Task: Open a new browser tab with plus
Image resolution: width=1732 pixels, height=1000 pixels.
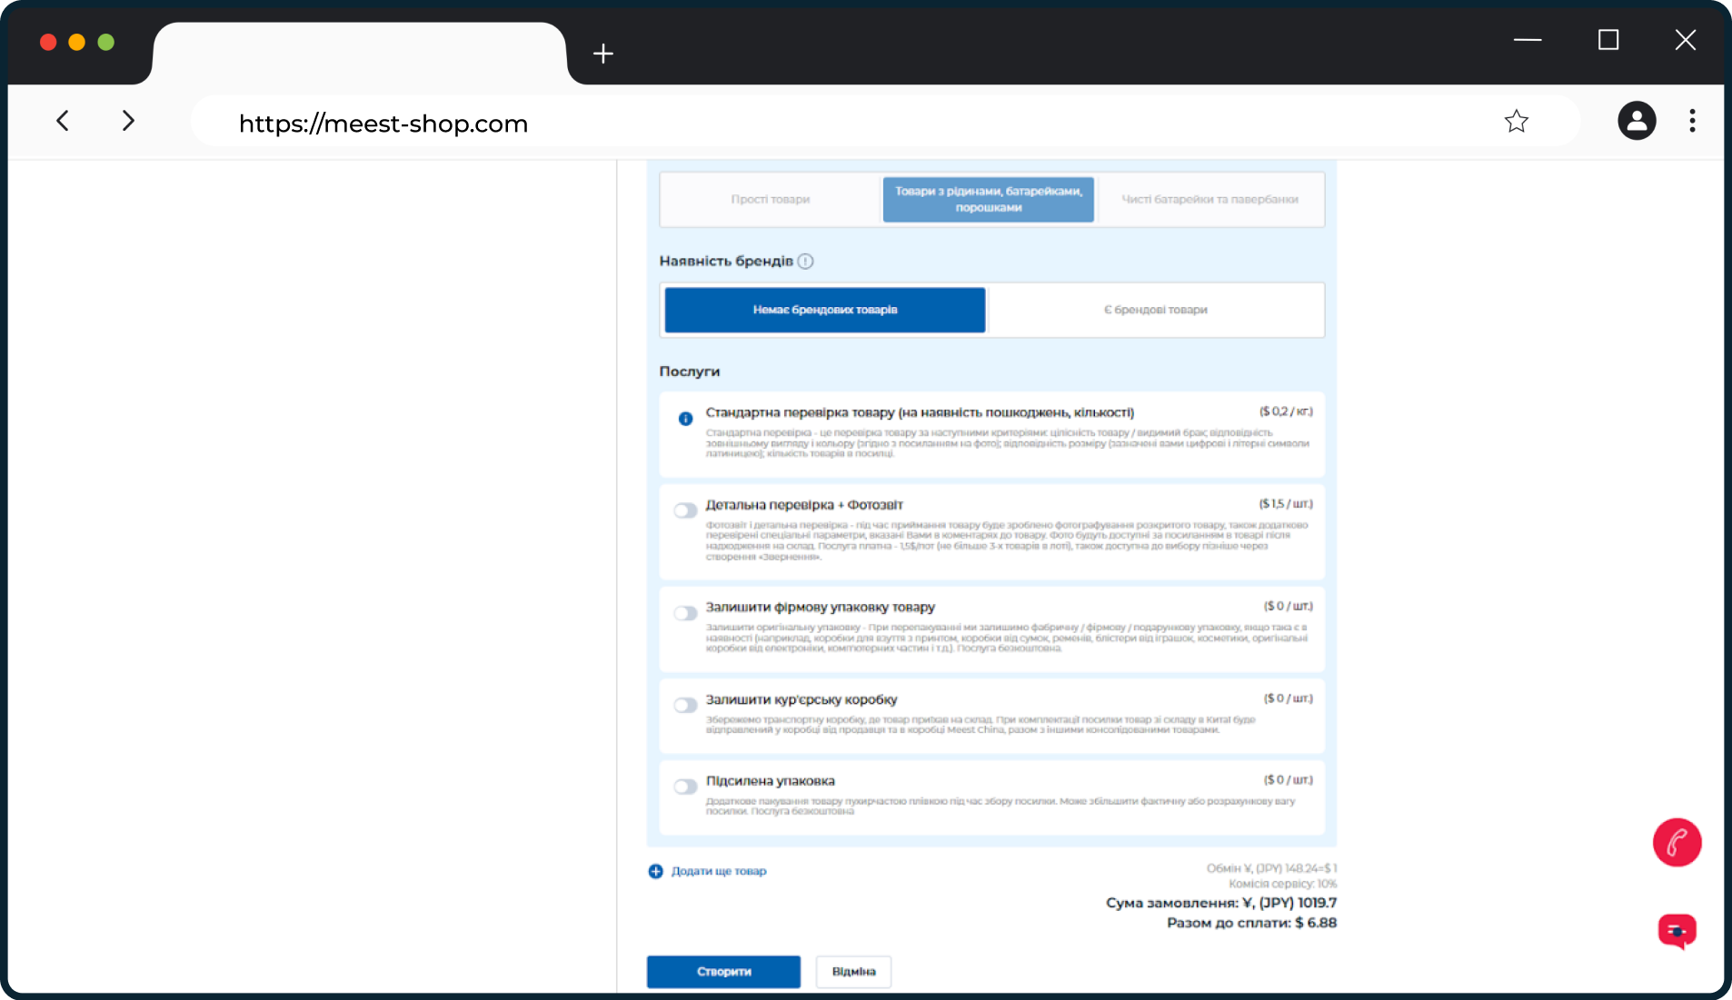Action: (603, 54)
